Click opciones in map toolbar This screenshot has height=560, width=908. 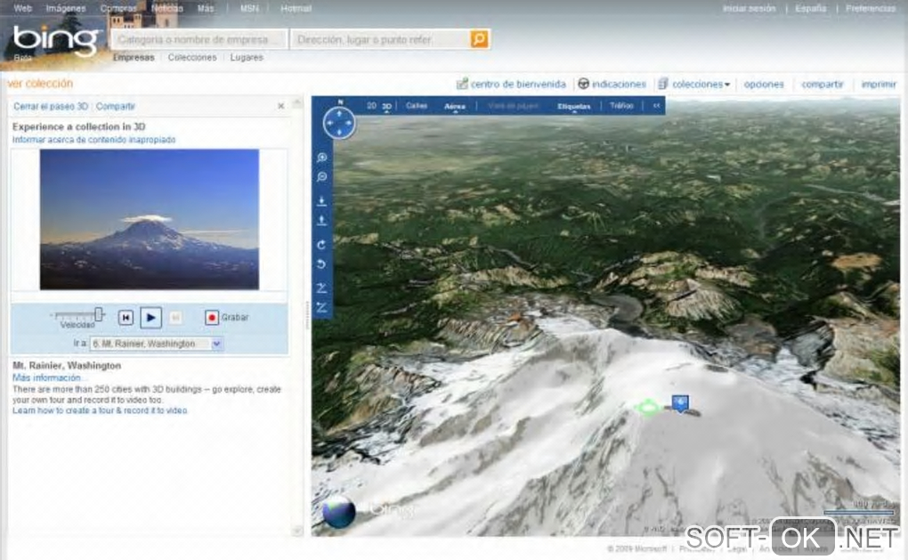pos(764,84)
